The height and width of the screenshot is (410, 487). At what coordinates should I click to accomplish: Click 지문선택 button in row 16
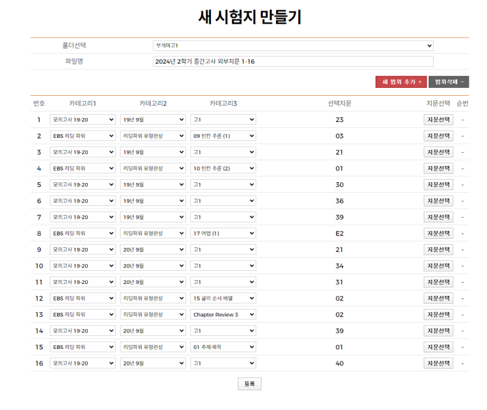click(x=438, y=363)
